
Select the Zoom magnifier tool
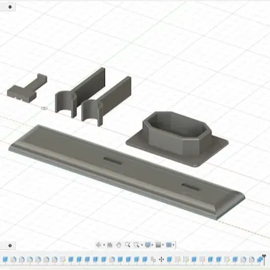(x=127, y=245)
